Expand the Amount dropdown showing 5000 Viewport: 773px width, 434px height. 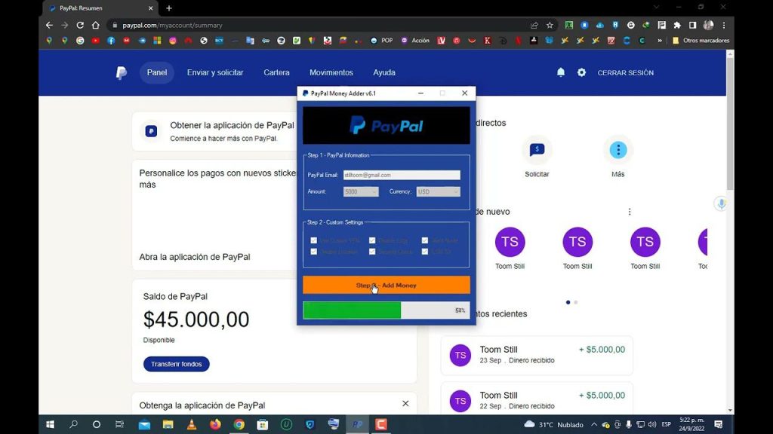361,192
